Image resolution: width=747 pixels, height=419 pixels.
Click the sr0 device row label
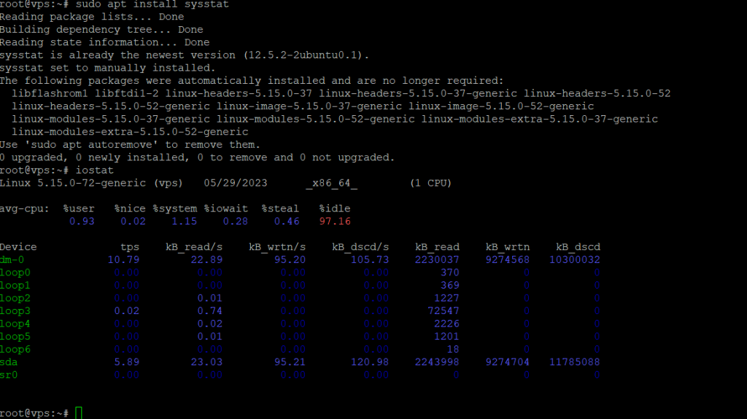(9, 375)
